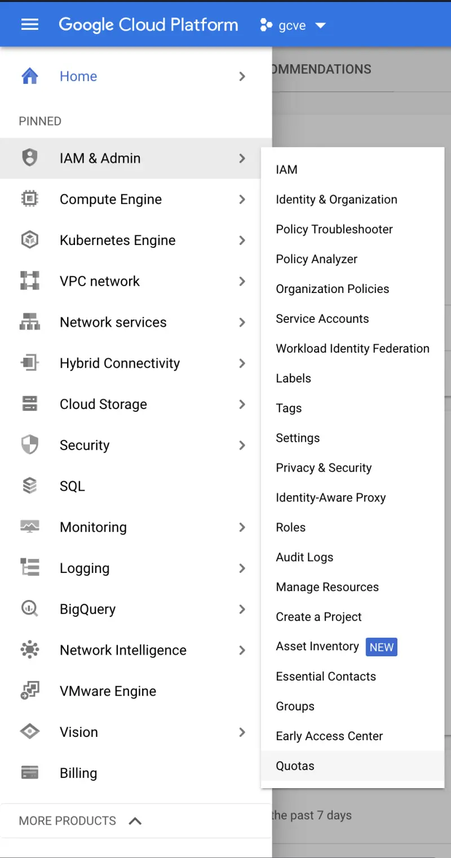Open Quotas in IAM & Admin submenu
Screen dimensions: 451x858
click(295, 766)
